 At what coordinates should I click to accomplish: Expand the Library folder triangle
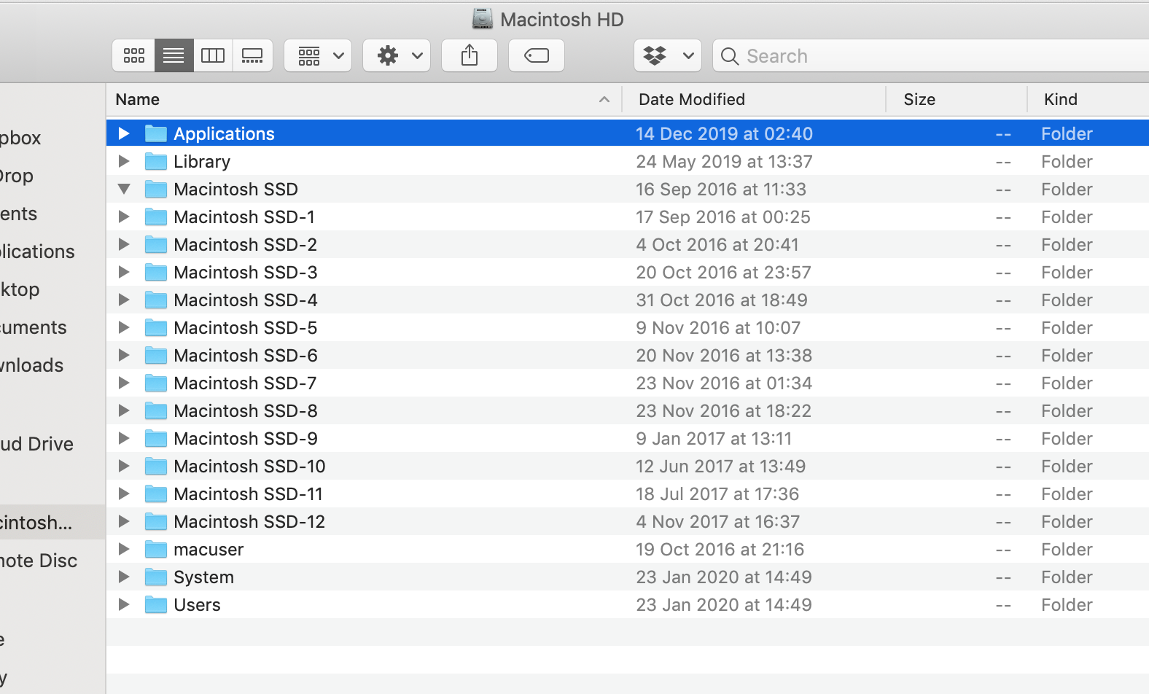[x=124, y=161]
